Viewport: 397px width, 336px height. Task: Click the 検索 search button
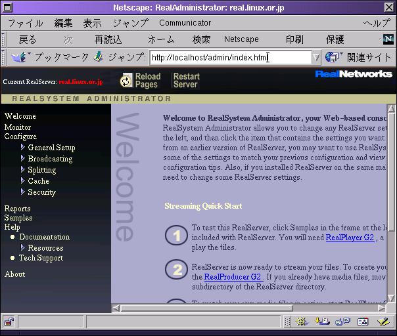tap(201, 39)
